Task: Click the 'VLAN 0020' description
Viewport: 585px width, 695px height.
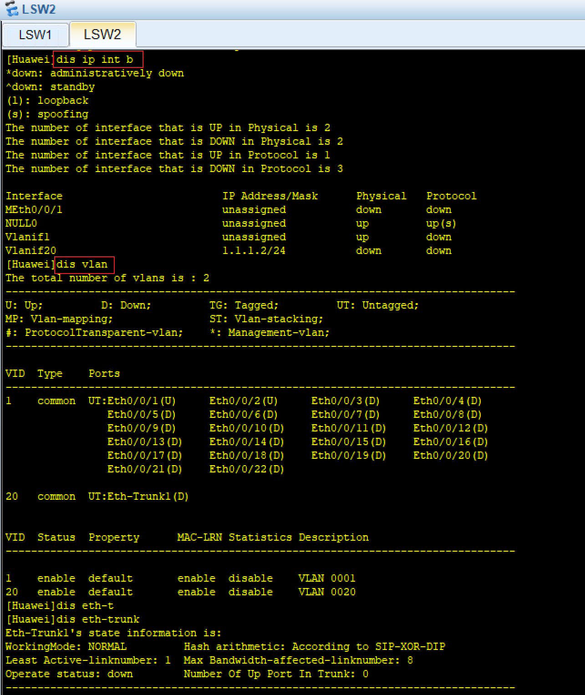Action: click(327, 592)
